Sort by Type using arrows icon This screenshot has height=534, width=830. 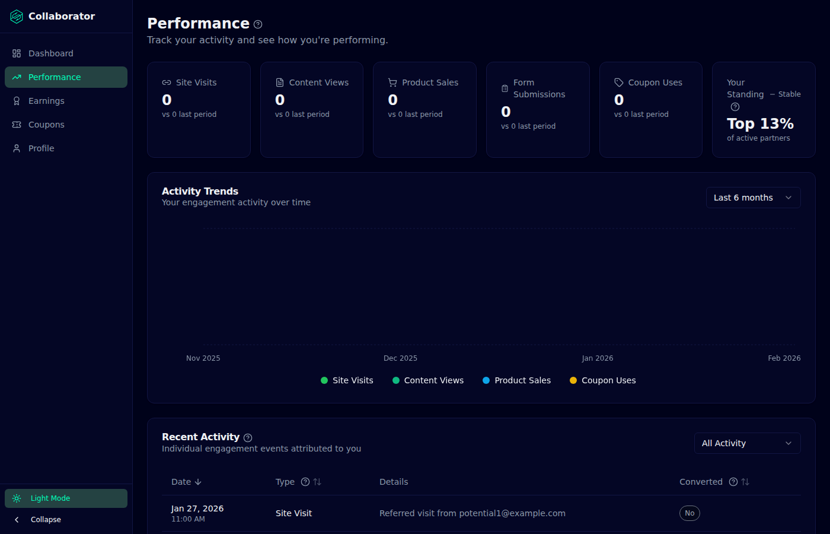317,482
